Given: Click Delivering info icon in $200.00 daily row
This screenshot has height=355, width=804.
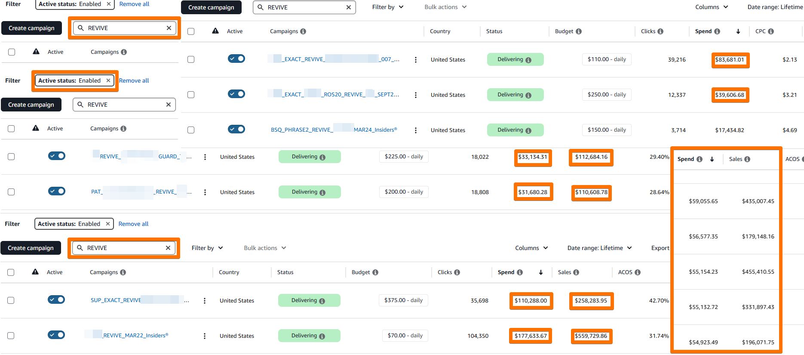Looking at the screenshot, I should (322, 192).
